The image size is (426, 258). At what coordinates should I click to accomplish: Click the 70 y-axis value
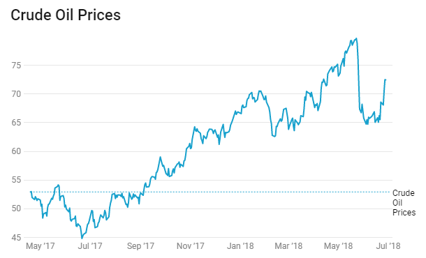click(x=16, y=94)
